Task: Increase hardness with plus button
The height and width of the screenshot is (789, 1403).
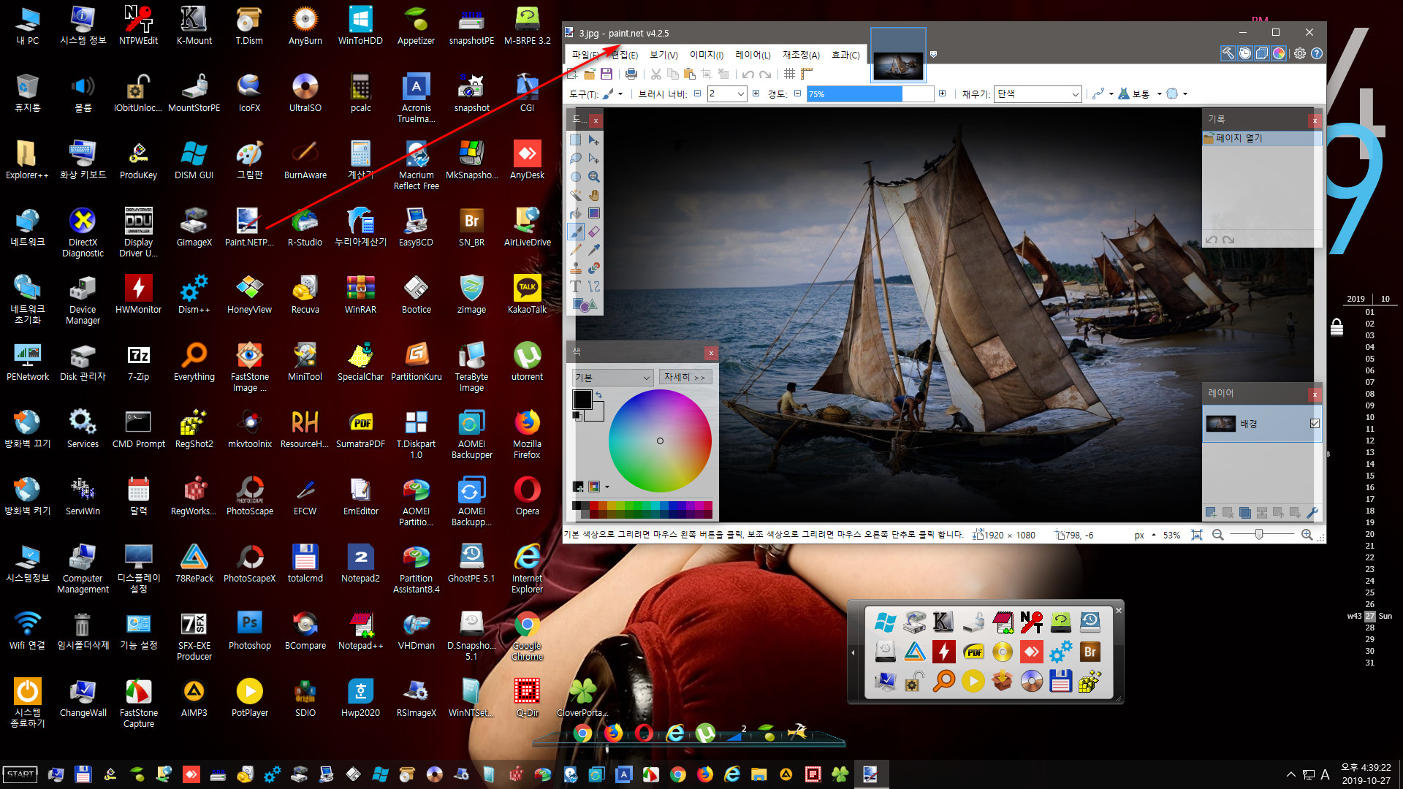Action: [942, 94]
